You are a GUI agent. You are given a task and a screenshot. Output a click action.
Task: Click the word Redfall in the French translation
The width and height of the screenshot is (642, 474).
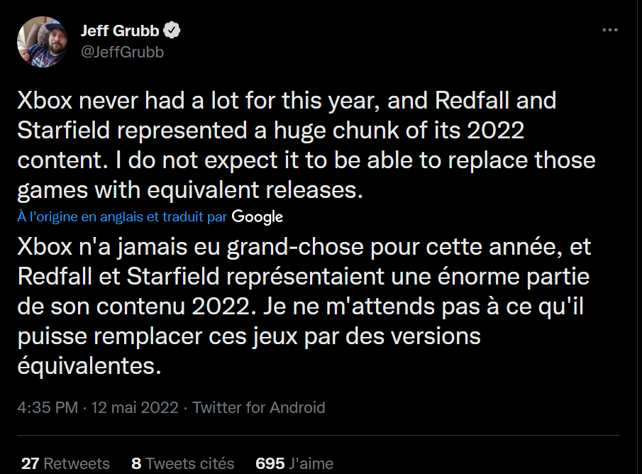[55, 277]
